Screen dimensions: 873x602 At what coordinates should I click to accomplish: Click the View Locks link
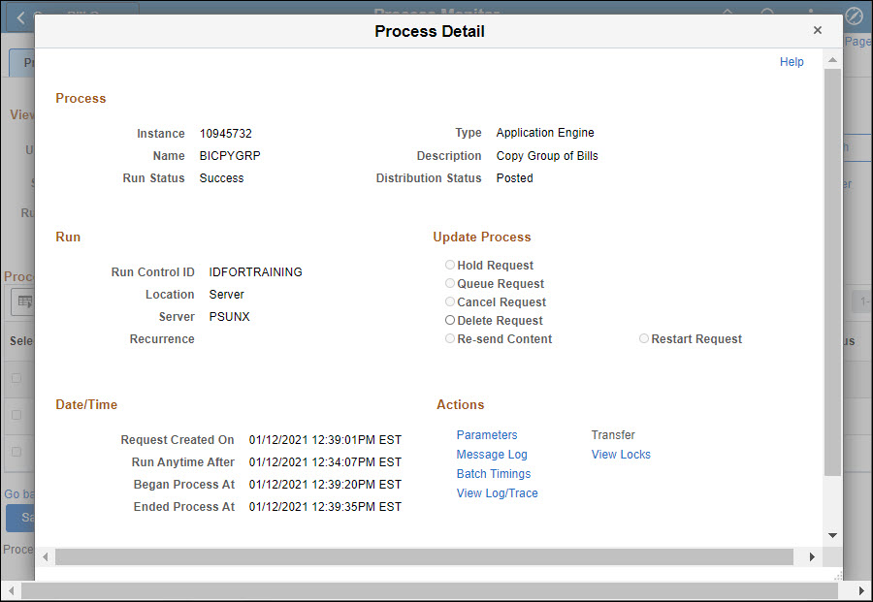click(x=621, y=455)
